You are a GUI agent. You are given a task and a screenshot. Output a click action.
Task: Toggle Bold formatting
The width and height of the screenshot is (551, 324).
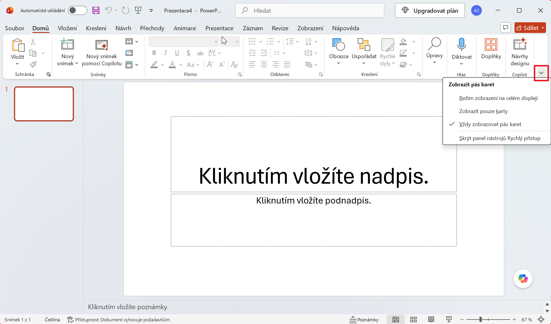154,53
